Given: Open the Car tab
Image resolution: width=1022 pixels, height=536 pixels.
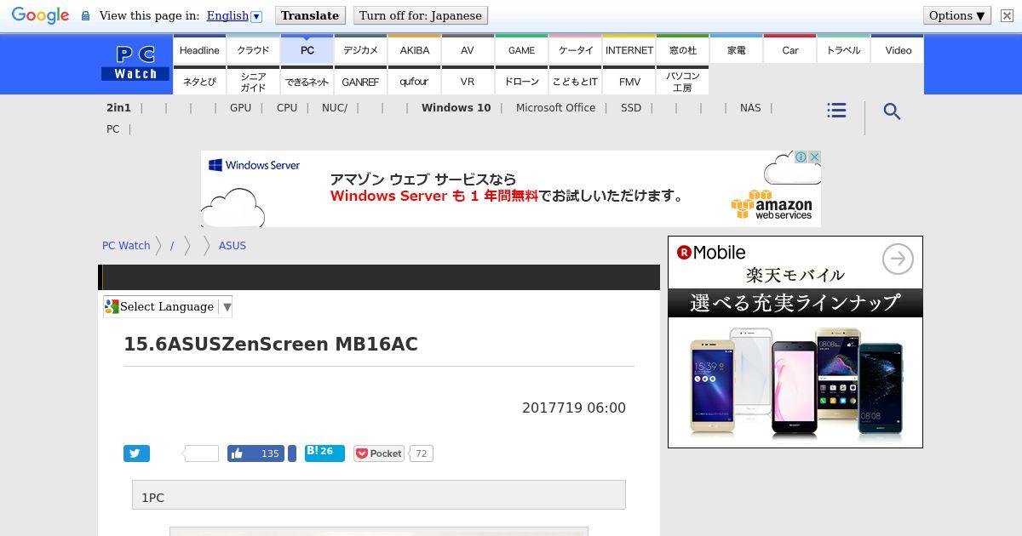Looking at the screenshot, I should click(x=789, y=50).
